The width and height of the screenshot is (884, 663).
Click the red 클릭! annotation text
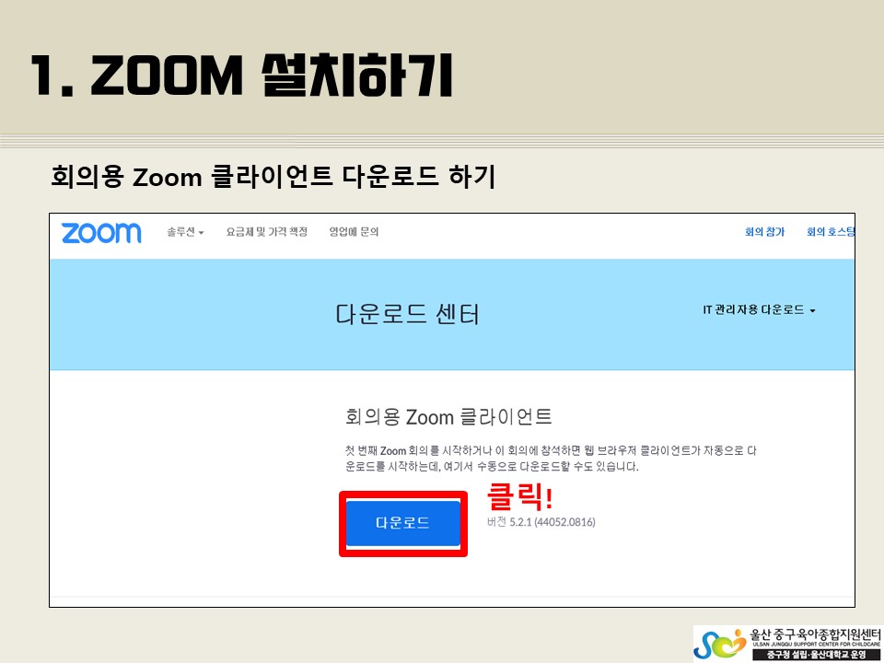point(519,496)
